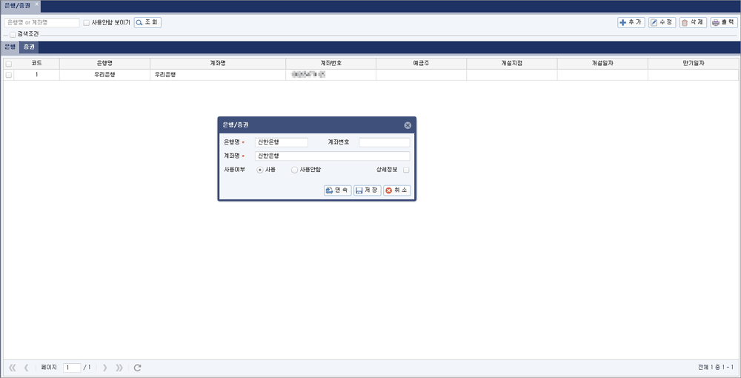This screenshot has height=378, width=741.
Task: Expand the 검색조건 search conditions section
Action: pos(13,34)
